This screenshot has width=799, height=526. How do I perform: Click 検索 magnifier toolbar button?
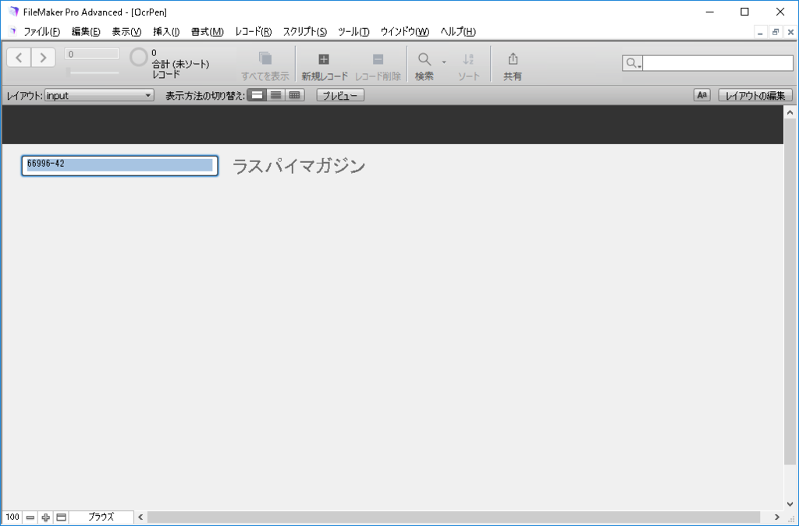(x=424, y=65)
